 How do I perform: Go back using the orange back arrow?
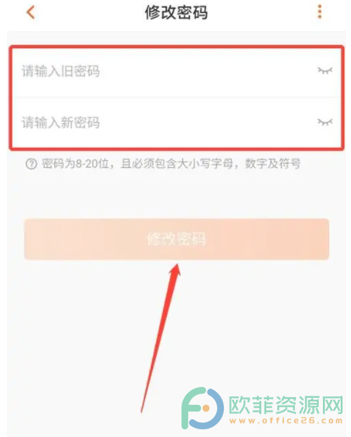coord(31,13)
